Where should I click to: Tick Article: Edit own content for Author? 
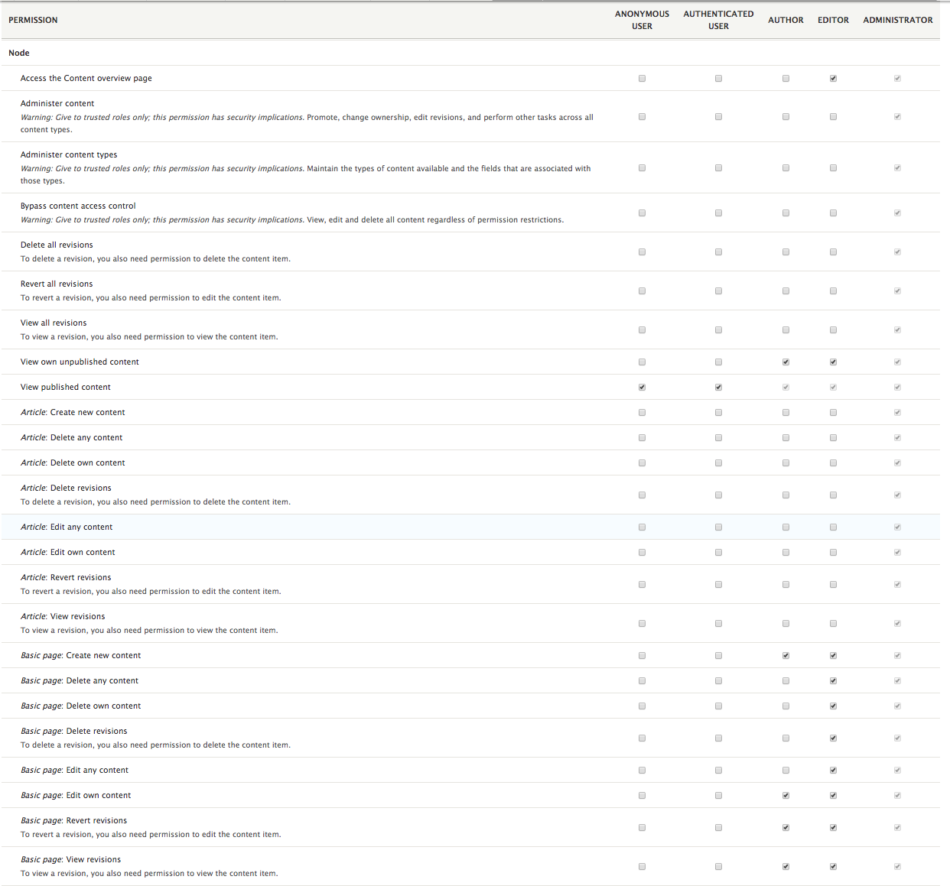point(786,553)
